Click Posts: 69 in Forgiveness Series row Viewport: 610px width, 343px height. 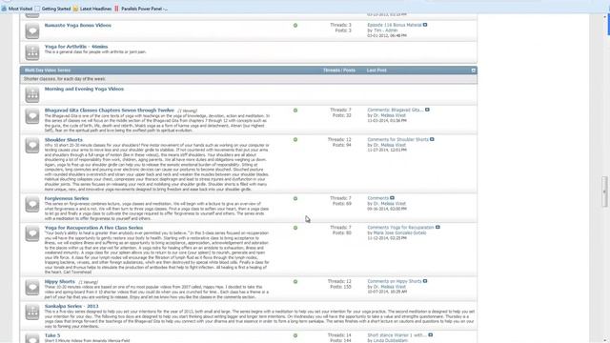click(342, 204)
